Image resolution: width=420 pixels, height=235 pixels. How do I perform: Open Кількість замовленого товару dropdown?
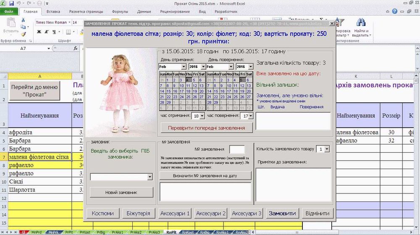[x=327, y=149]
